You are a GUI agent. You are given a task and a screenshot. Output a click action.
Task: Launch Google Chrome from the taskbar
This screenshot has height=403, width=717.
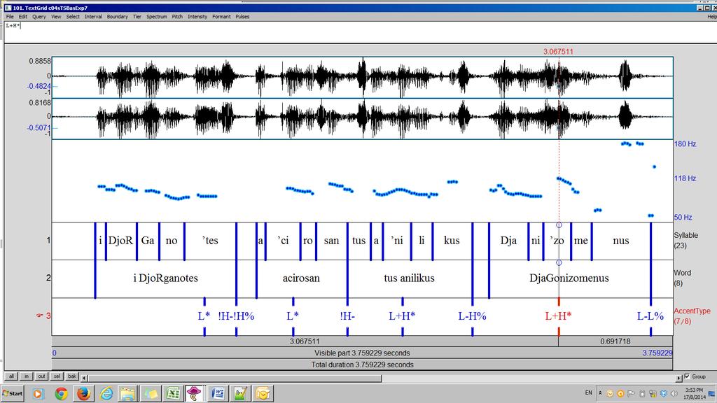pyautogui.click(x=61, y=393)
